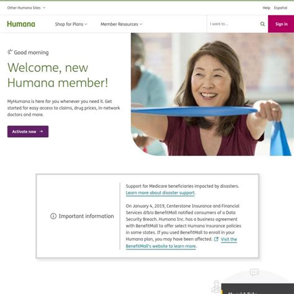Click the Sign in button
294x294 pixels.
tap(281, 24)
